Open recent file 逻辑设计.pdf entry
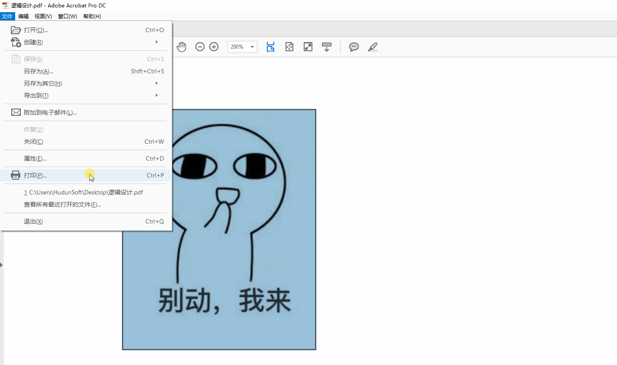 (84, 192)
